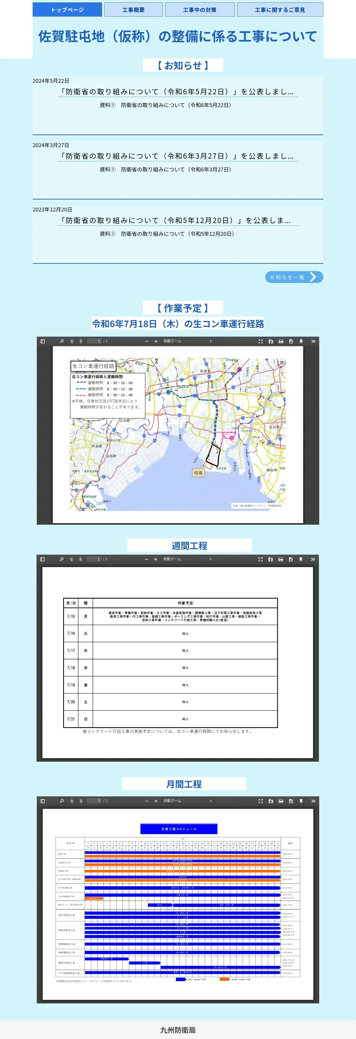
Task: Open the May 22 2024 announcement headline
Action: (178, 92)
